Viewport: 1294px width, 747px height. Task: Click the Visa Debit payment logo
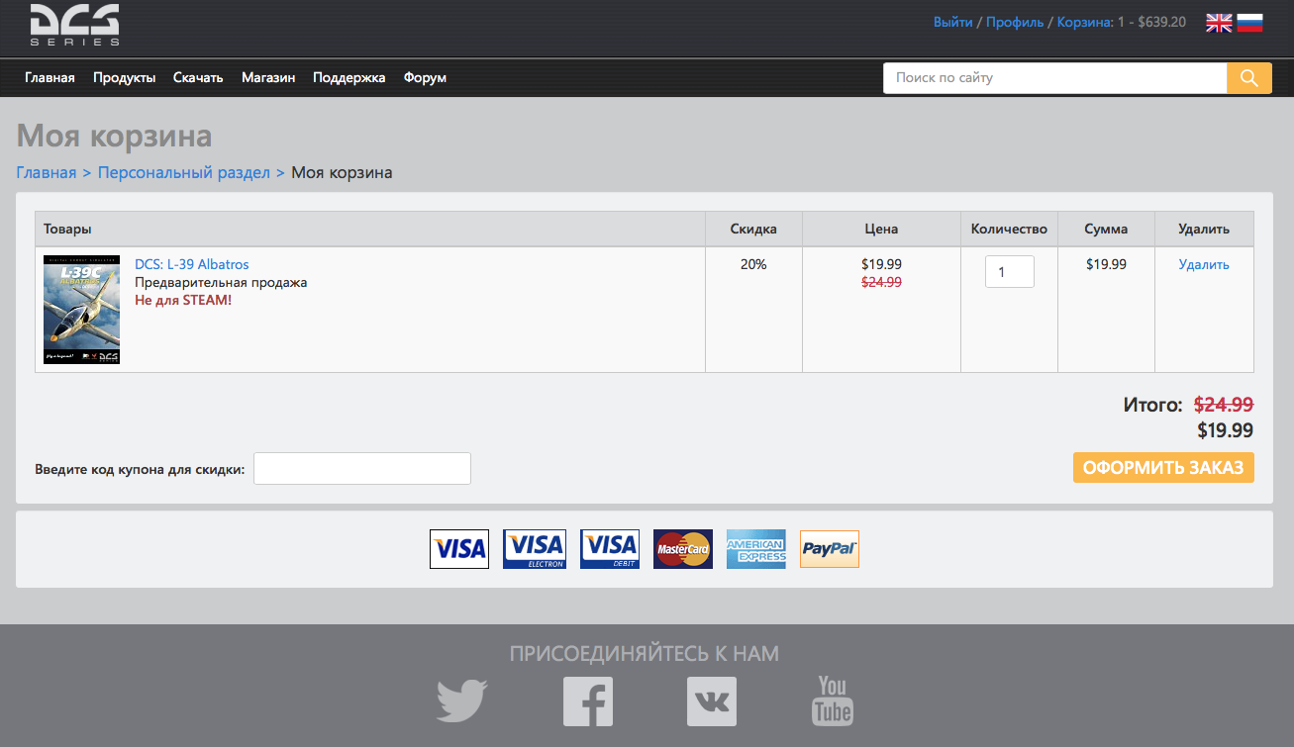tap(610, 549)
